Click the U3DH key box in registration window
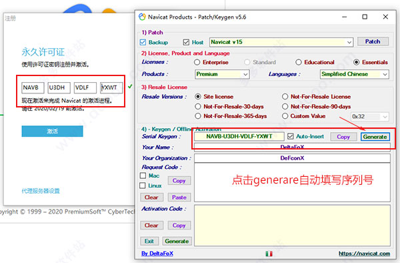400x263 pixels. pos(59,87)
